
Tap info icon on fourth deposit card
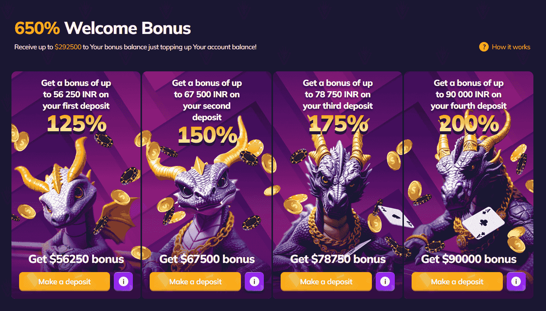[x=516, y=282]
